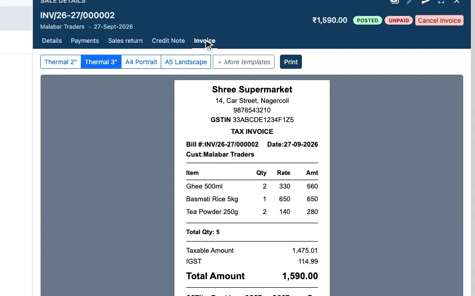Click the ₹1,590.00 header amount
475x296 pixels.
(330, 20)
